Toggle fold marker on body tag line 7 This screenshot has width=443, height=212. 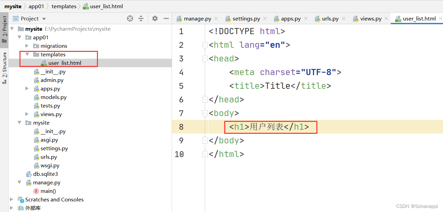[205, 113]
